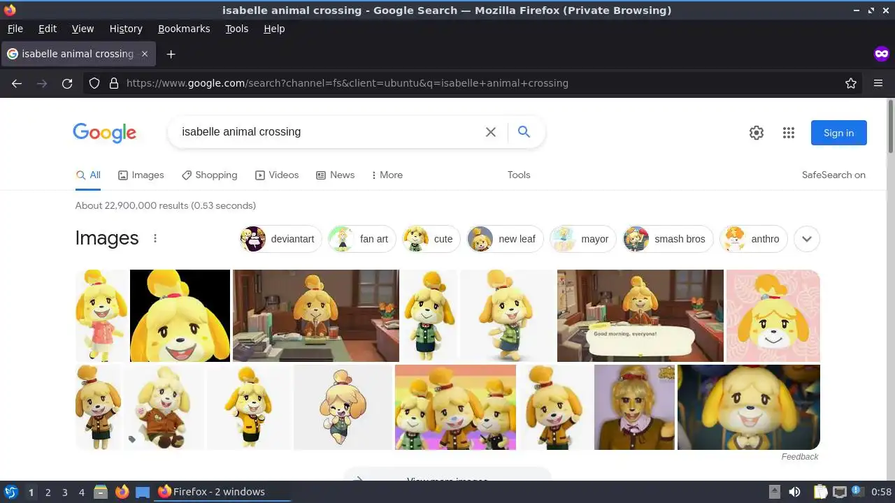This screenshot has height=503, width=895.
Task: Open the tracking protection shield icon
Action: pyautogui.click(x=94, y=83)
